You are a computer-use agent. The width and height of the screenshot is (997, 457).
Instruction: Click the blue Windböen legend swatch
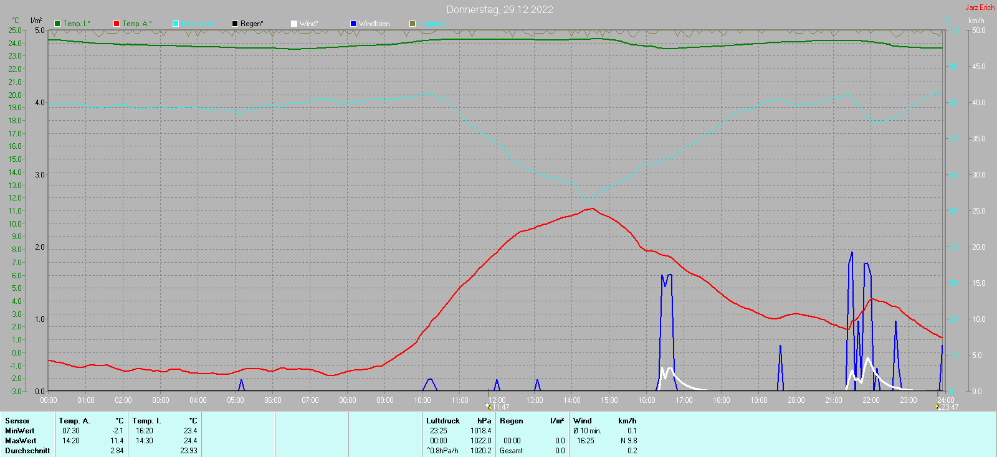(353, 24)
